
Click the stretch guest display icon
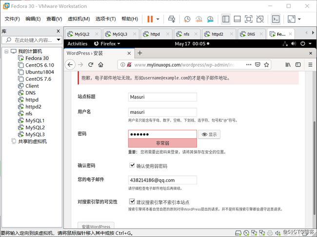pyautogui.click(x=291, y=19)
